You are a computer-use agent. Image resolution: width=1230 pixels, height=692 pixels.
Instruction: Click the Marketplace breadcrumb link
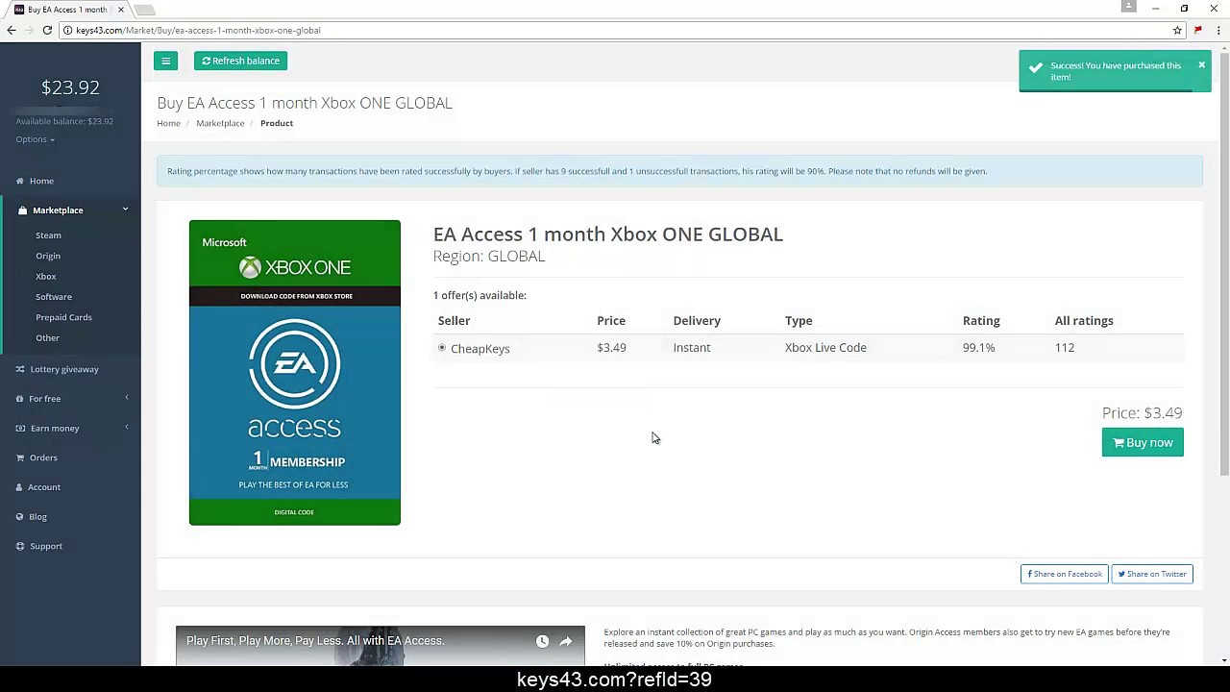[220, 123]
